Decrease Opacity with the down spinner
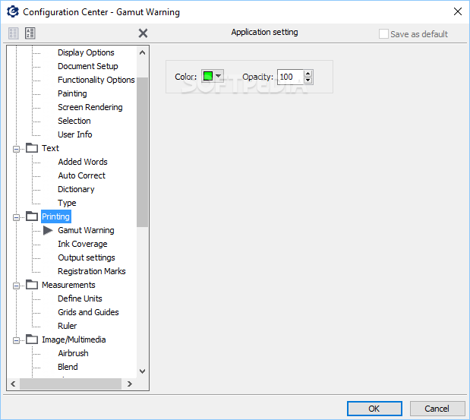The width and height of the screenshot is (470, 420). click(x=308, y=81)
